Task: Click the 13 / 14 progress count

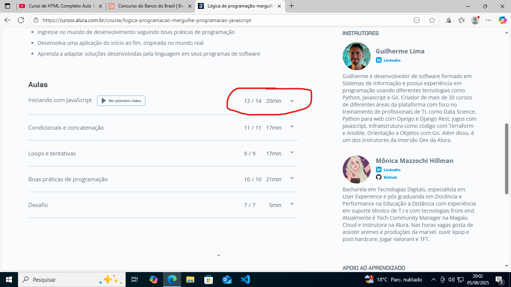Action: pyautogui.click(x=253, y=101)
